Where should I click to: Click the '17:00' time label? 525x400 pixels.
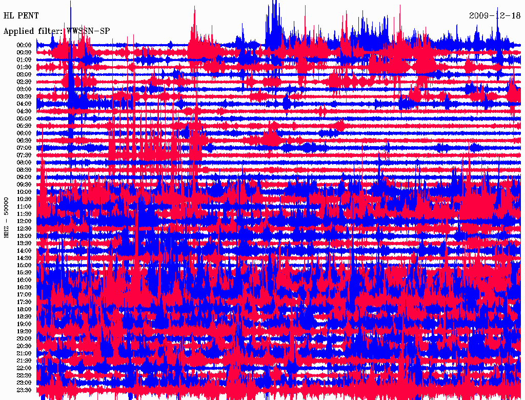pyautogui.click(x=24, y=295)
